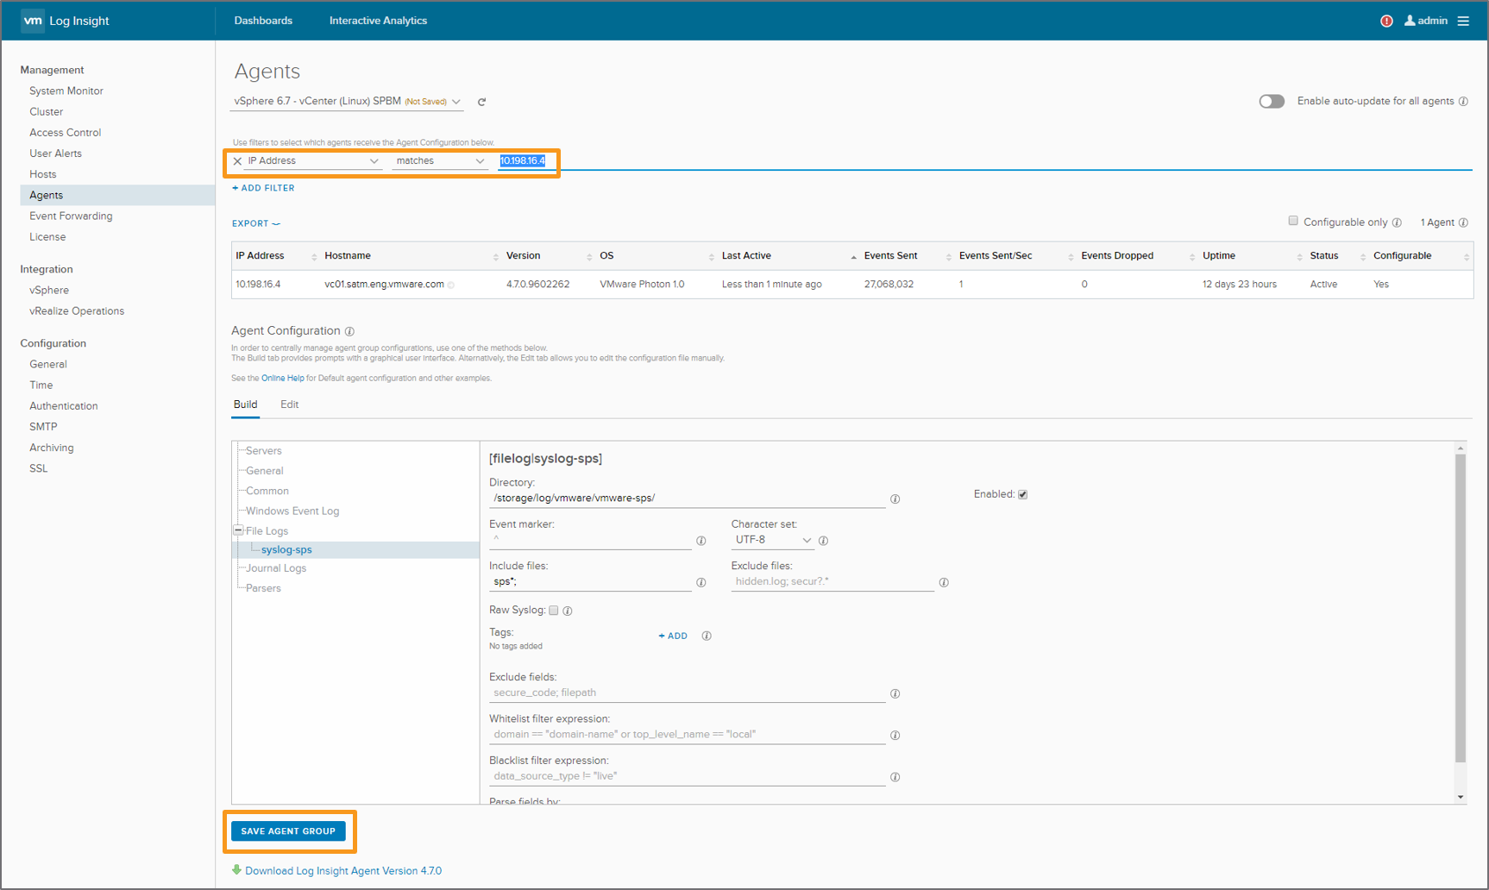
Task: Show info icon for Exclude files
Action: point(944,583)
